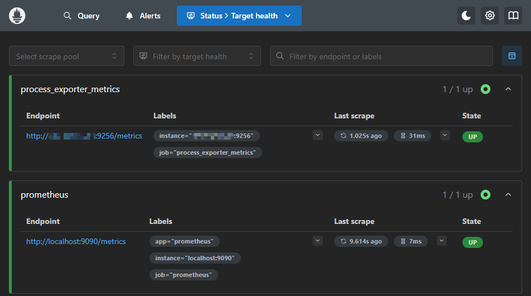
Task: Click the collapse-all pools icon button
Action: (511, 56)
